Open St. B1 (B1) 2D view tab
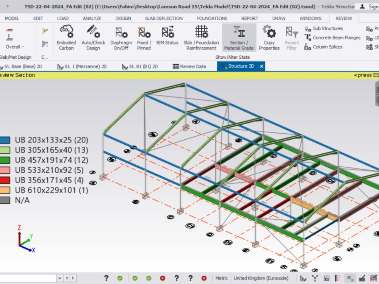Screen dimensions: 379x284 coord(140,66)
